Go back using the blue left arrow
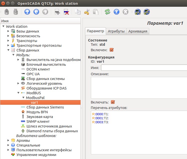This screenshot has width=187, height=159. point(36,12)
